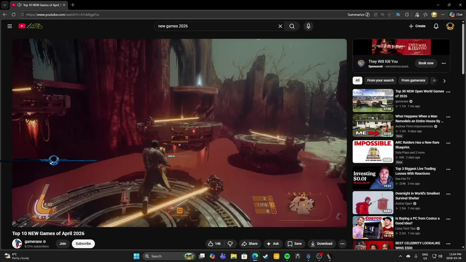466x262 pixels.
Task: Reload the browser page
Action: pos(13,15)
